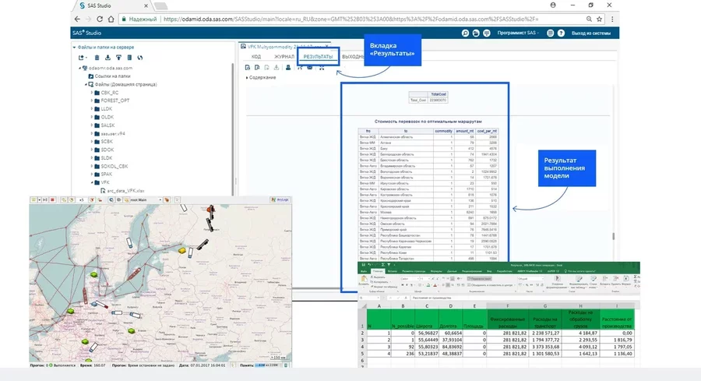Click the 'Долгота' header cell in Excel
701x381 pixels.
coord(451,319)
